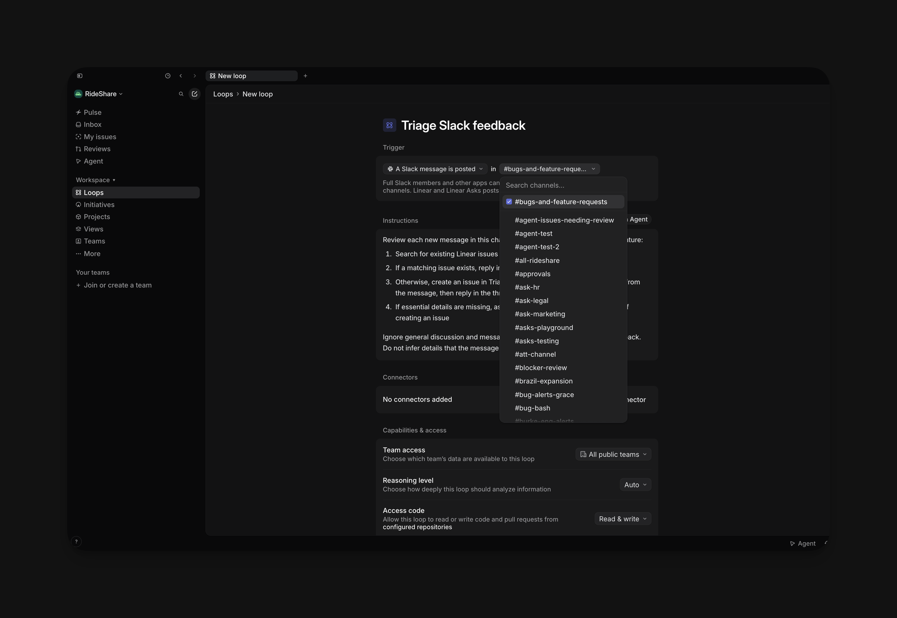Open Projects in the sidebar
Screen dimensions: 897x618
(136, 217)
